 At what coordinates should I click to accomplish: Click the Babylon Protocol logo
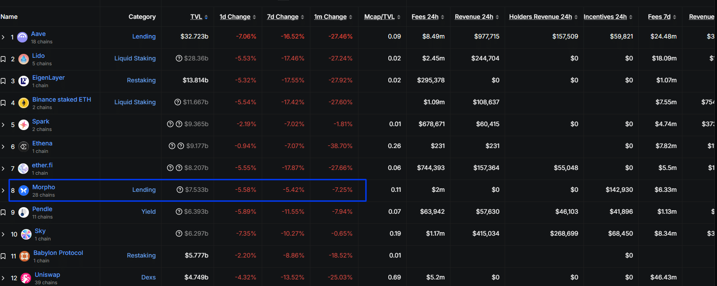tap(25, 256)
